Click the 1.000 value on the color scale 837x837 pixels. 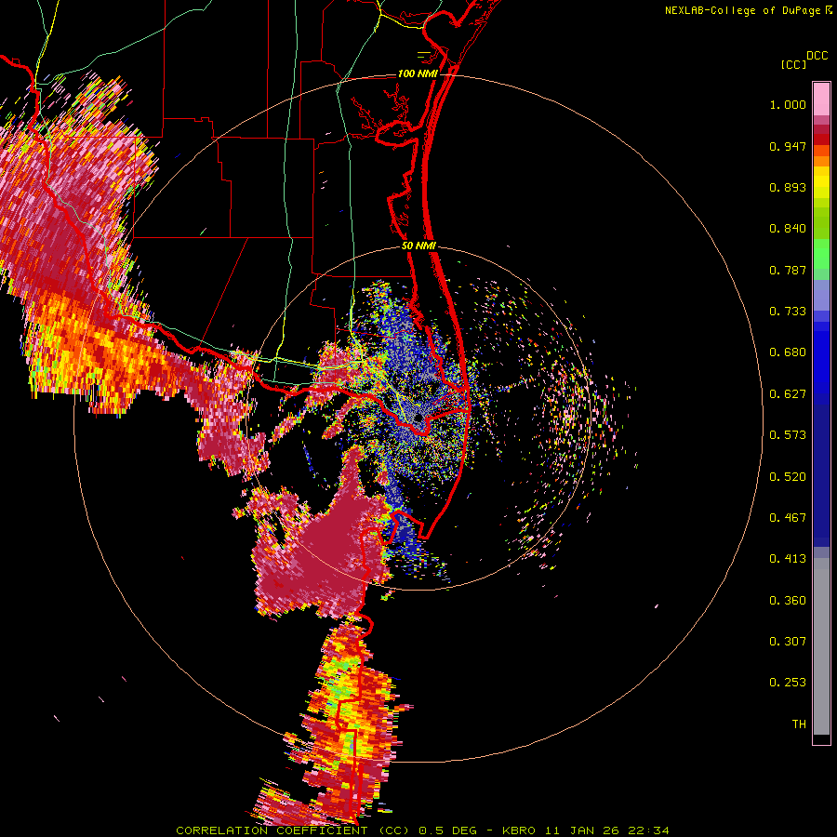pos(788,104)
